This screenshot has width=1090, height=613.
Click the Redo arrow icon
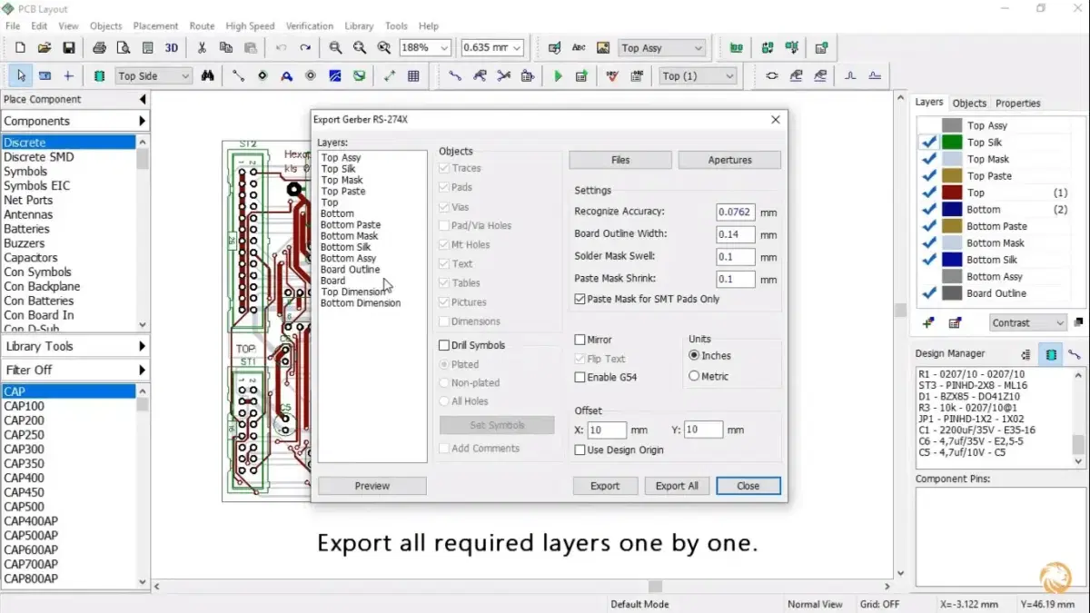click(305, 48)
